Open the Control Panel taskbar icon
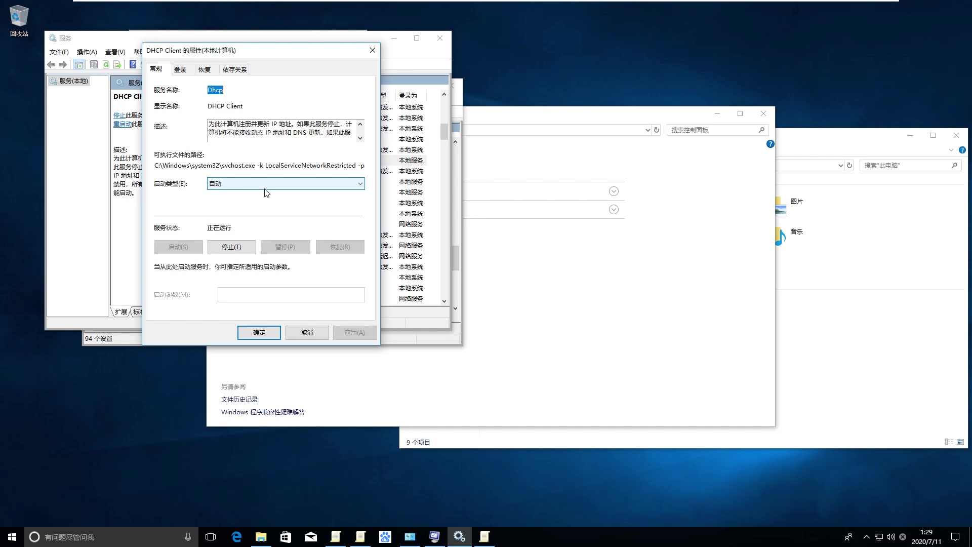 tap(410, 537)
